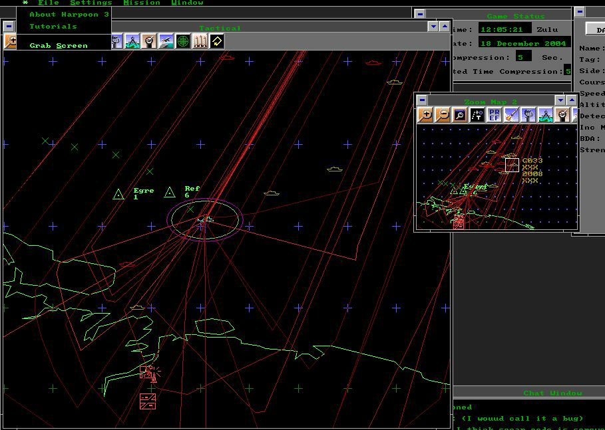Open the Settings menu
Viewport: 605px width, 430px height.
(91, 3)
